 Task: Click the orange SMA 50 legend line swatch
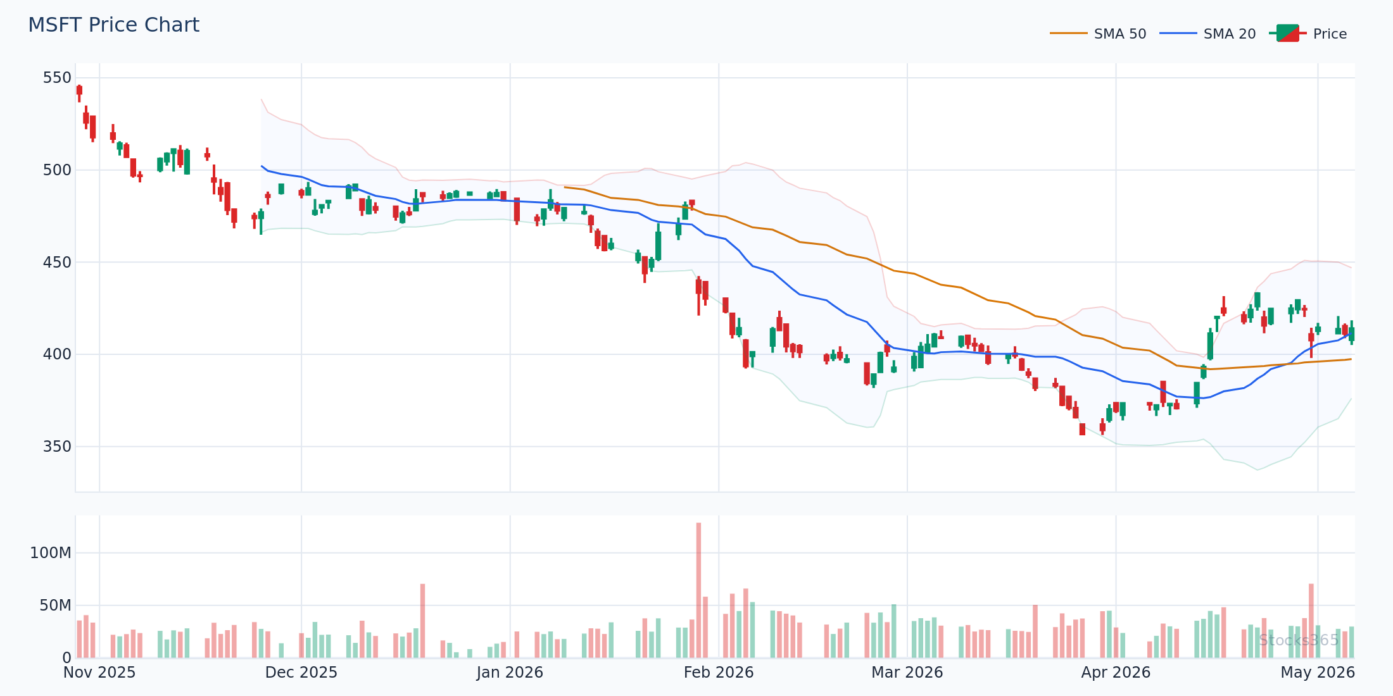[1068, 34]
